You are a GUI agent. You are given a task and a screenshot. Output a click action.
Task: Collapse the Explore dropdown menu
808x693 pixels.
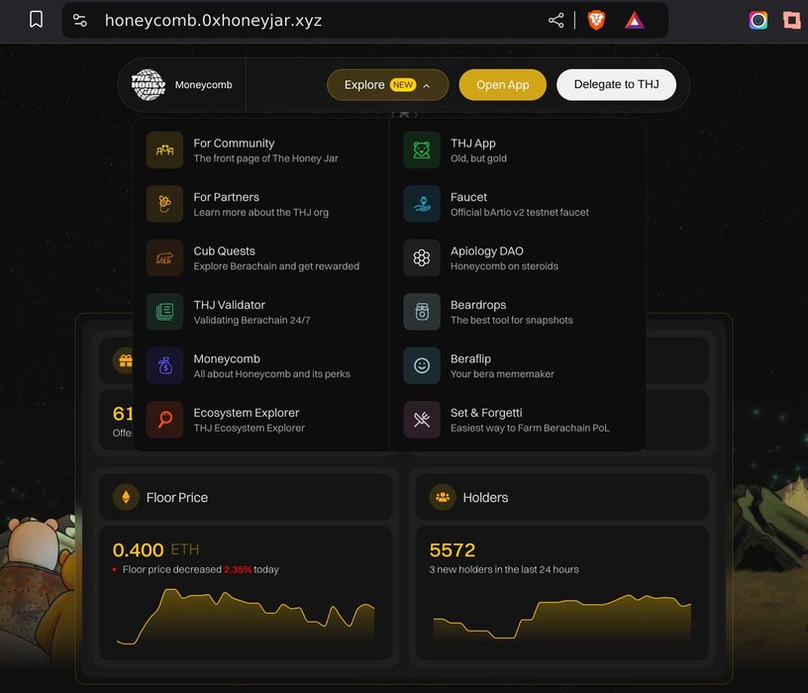pos(387,85)
